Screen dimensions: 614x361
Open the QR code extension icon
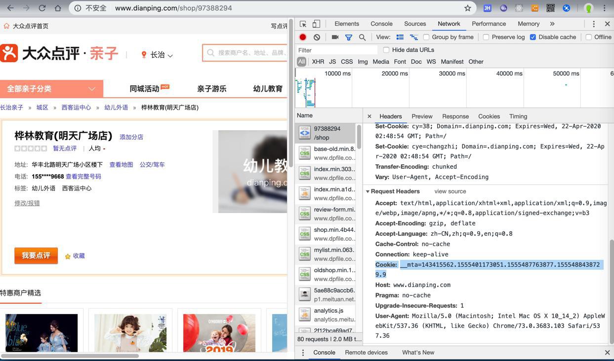550,8
